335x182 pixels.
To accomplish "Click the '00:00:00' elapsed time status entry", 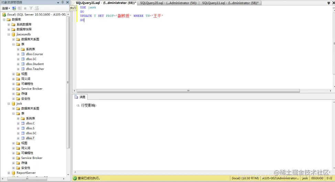I will [x=317, y=178].
